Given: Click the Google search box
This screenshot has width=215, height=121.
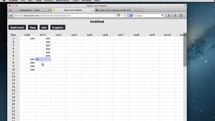Looking at the screenshot, I should 148,15.
